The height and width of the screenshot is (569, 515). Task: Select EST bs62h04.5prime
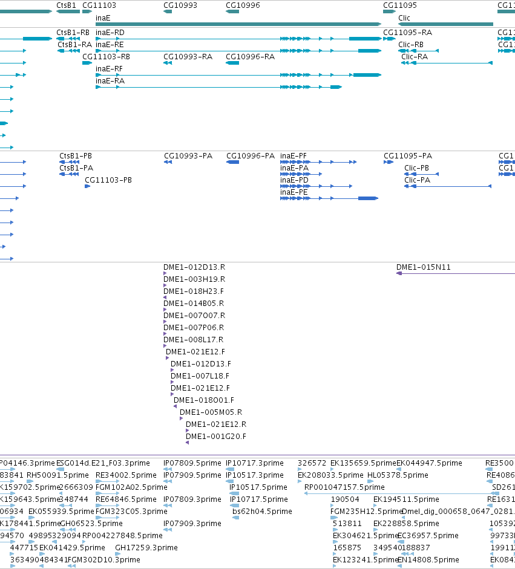click(x=235, y=518)
